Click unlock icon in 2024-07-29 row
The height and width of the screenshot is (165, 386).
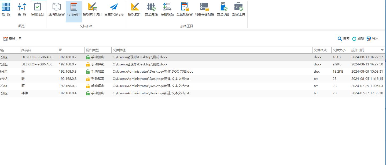click(88, 86)
